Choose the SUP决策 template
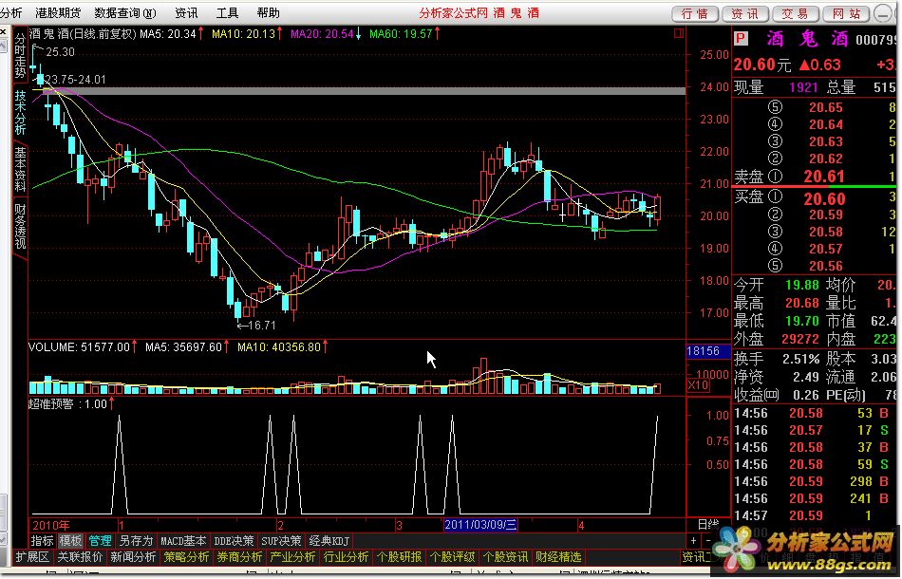This screenshot has height=579, width=902. point(281,541)
